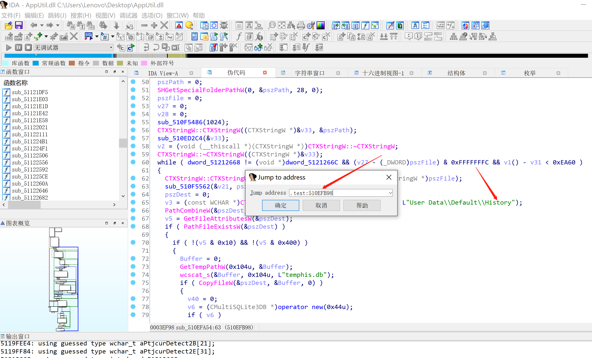Expand the Jump address history dropdown
The height and width of the screenshot is (358, 592).
coord(390,193)
